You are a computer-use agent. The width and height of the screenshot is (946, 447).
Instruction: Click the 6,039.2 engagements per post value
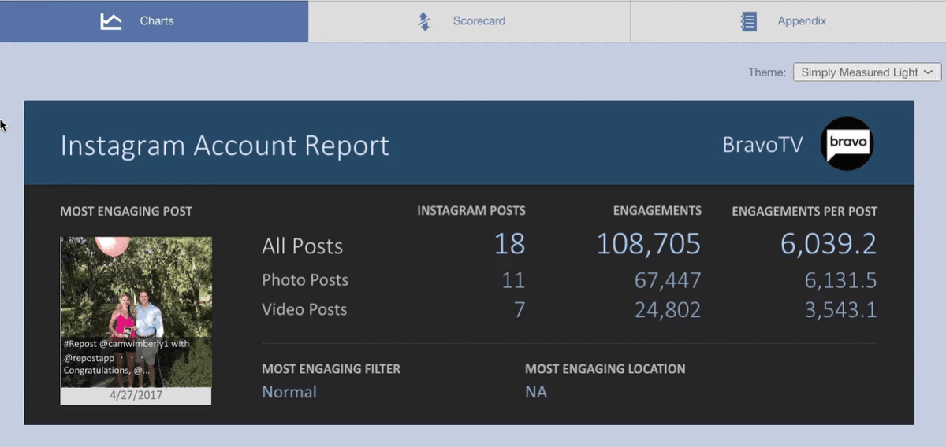[x=829, y=245]
